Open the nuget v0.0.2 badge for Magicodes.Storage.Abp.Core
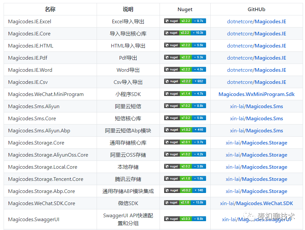 point(185,190)
